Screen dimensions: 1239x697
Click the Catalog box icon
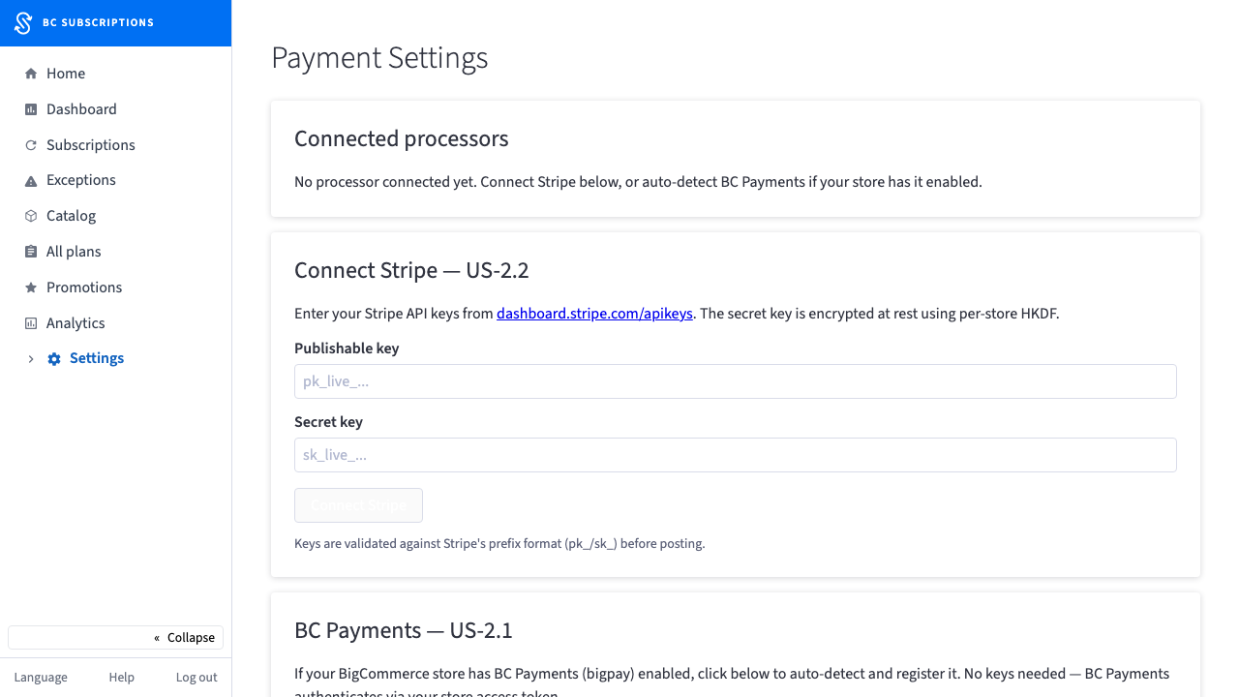click(31, 216)
